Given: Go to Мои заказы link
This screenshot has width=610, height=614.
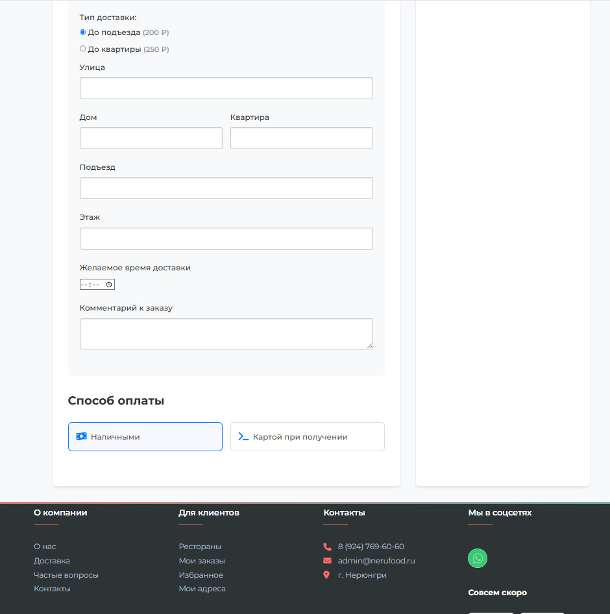Looking at the screenshot, I should [202, 561].
